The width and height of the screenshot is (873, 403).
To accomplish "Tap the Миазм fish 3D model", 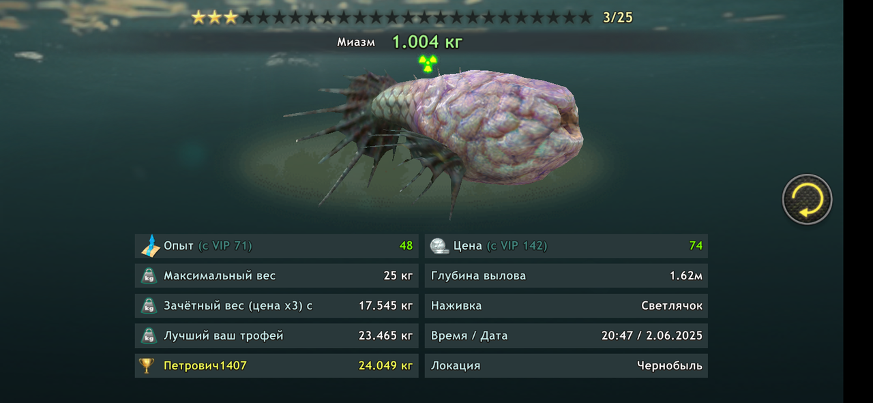I will click(x=440, y=136).
